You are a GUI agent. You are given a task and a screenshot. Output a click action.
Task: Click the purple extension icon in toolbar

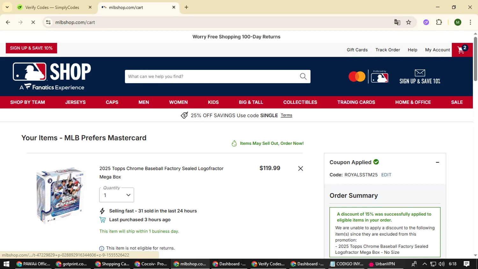[426, 22]
